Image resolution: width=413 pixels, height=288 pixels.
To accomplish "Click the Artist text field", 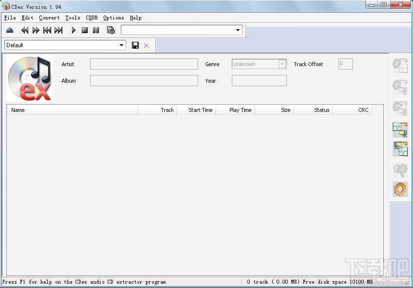I will click(x=144, y=64).
